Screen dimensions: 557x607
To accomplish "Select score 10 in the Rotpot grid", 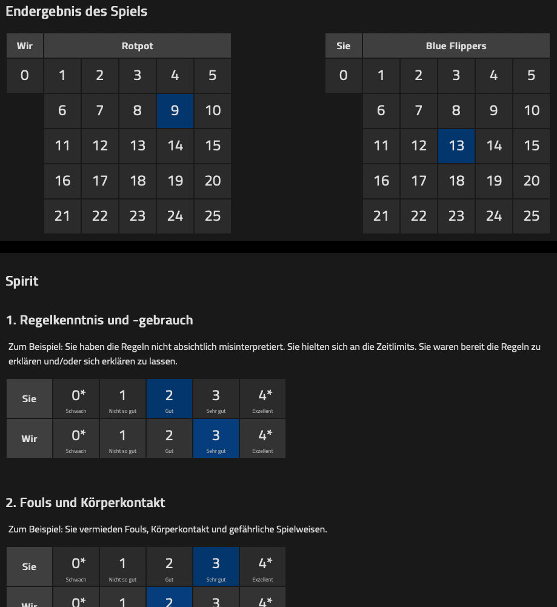I will pos(213,110).
